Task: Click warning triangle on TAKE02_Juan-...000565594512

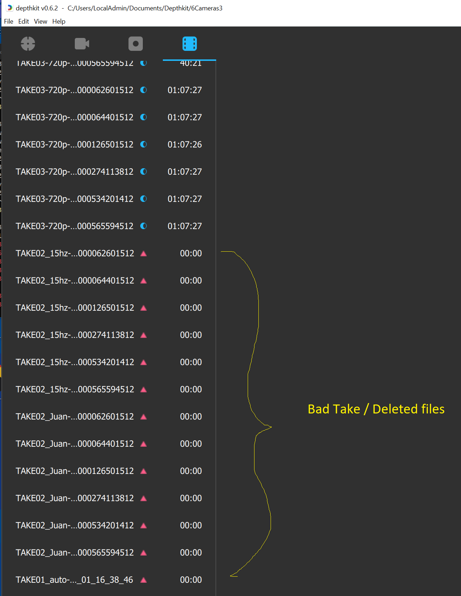Action: tap(144, 553)
